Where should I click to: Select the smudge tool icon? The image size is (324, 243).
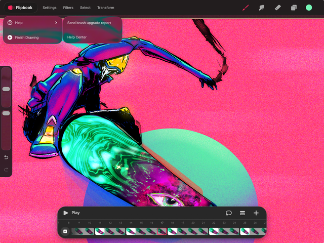261,8
